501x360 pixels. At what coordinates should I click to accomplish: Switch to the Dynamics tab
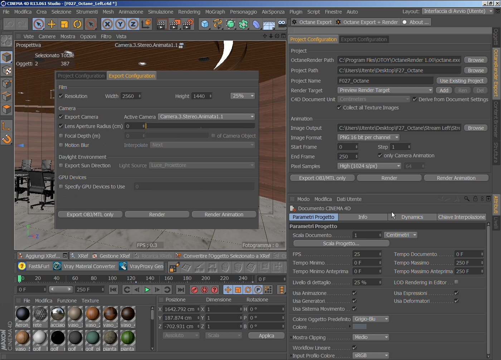pyautogui.click(x=412, y=217)
